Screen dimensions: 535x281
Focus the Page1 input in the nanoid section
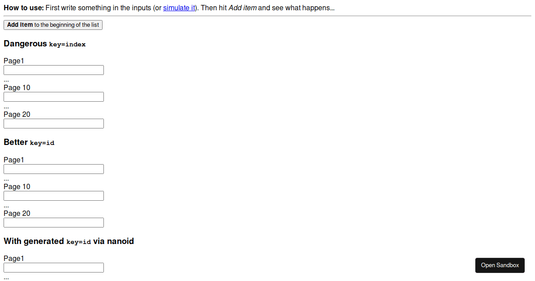pyautogui.click(x=53, y=268)
